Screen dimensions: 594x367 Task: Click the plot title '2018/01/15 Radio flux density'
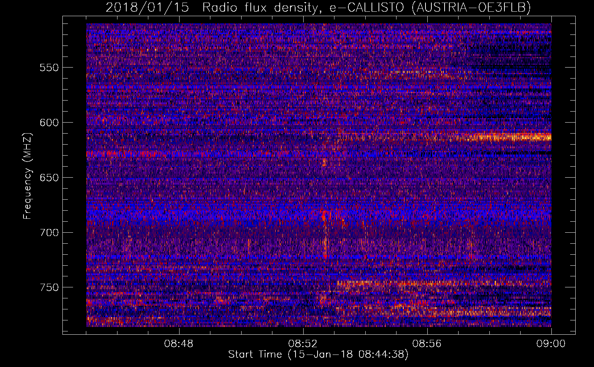pyautogui.click(x=318, y=7)
